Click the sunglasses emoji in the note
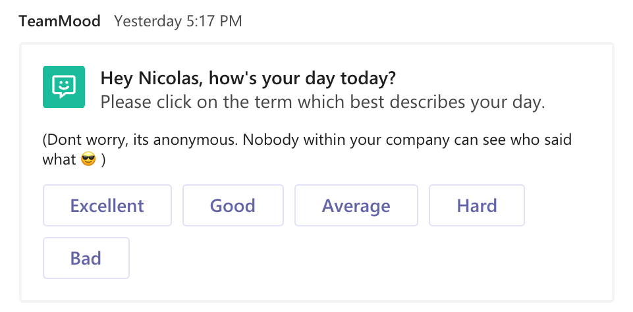Image resolution: width=633 pixels, height=312 pixels. click(x=88, y=159)
